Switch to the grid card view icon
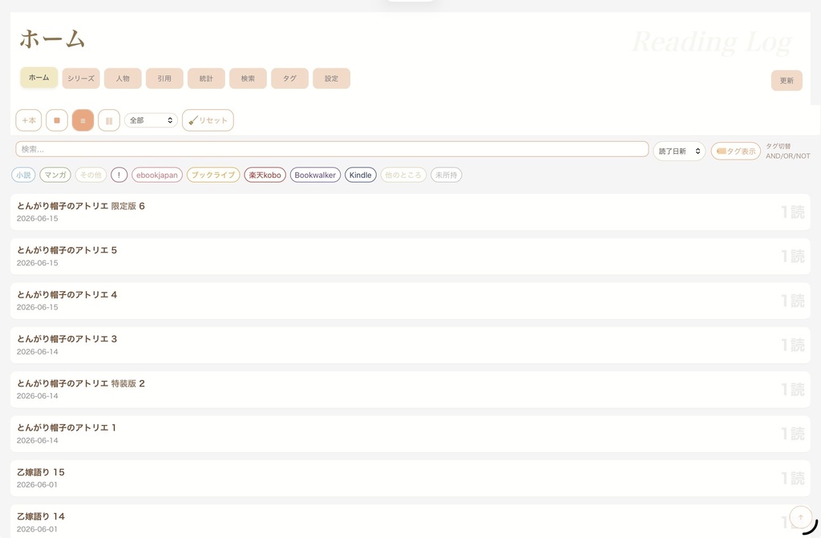 click(57, 120)
